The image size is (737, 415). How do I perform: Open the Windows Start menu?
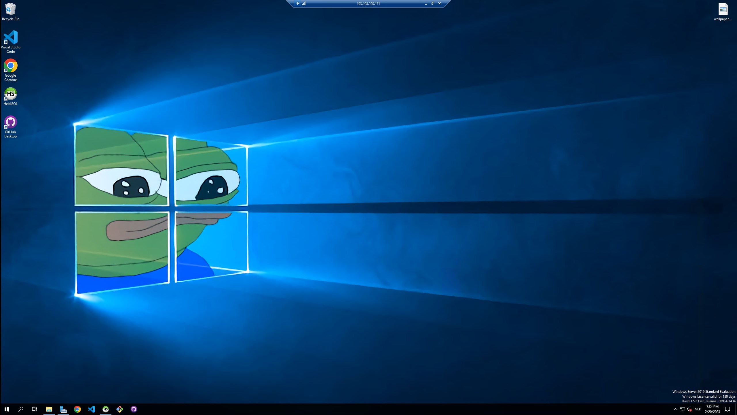coord(7,409)
